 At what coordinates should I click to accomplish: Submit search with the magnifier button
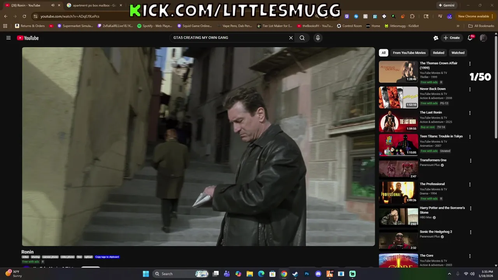tap(302, 38)
